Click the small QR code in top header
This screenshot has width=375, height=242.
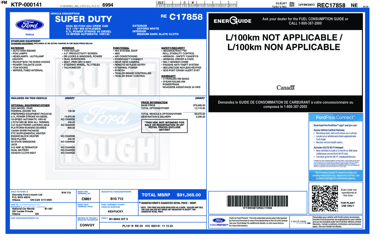(x=292, y=4)
